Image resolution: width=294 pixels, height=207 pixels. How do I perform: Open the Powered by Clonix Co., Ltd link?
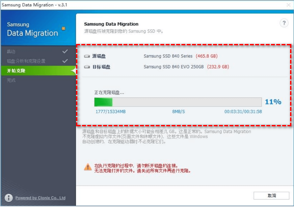click(40, 198)
